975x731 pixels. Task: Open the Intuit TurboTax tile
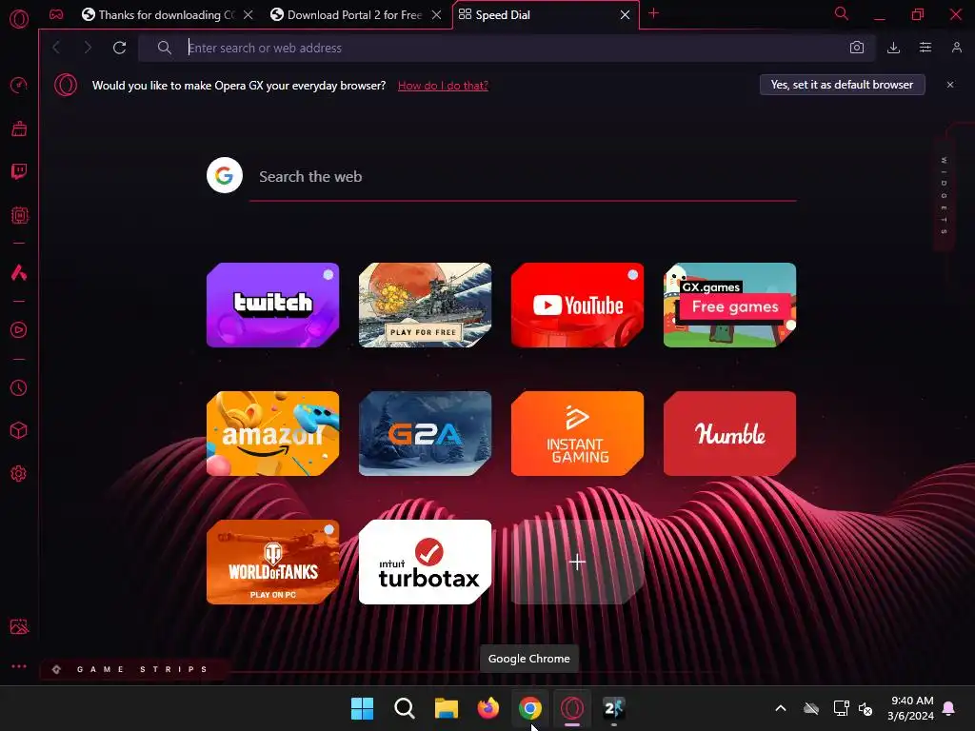[x=426, y=562]
